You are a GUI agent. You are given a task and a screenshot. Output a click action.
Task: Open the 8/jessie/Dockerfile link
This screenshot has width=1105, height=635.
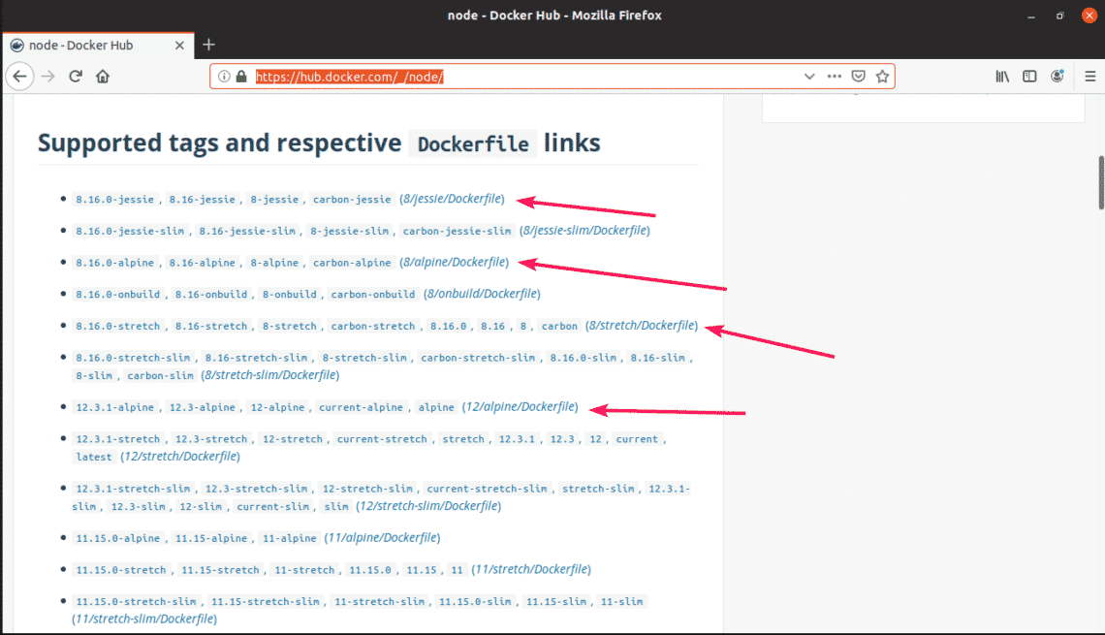[453, 199]
